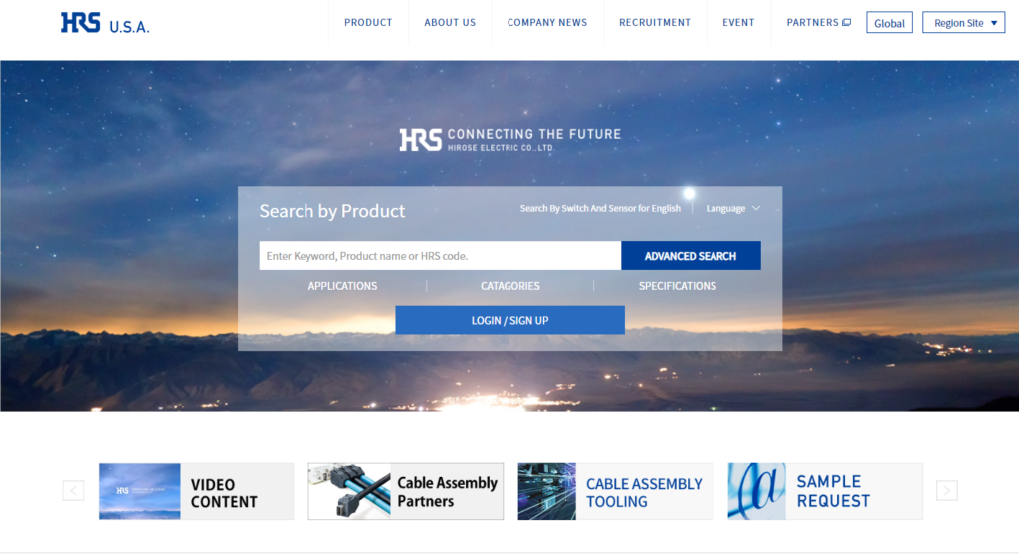Select the CATAGORIES search tab
The width and height of the screenshot is (1019, 559).
(510, 286)
